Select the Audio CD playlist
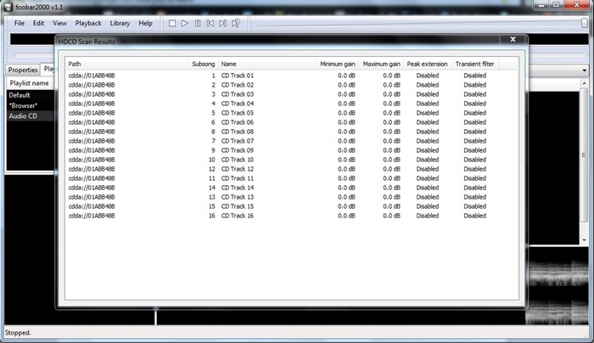The image size is (594, 343). (x=31, y=116)
